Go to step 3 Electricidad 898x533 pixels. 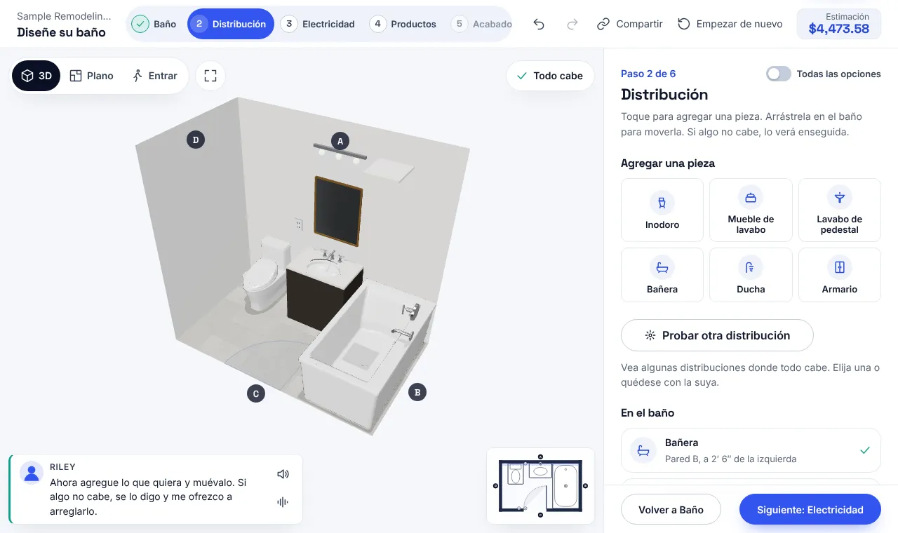click(318, 24)
